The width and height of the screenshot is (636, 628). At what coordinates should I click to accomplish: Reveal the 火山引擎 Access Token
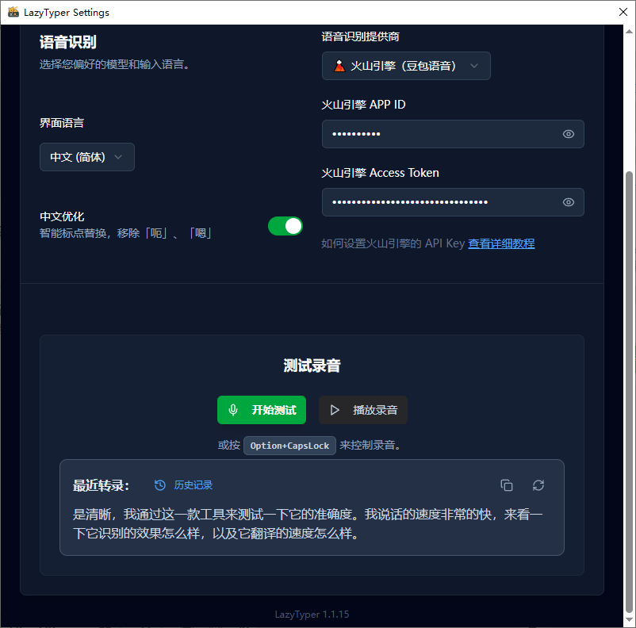click(568, 202)
